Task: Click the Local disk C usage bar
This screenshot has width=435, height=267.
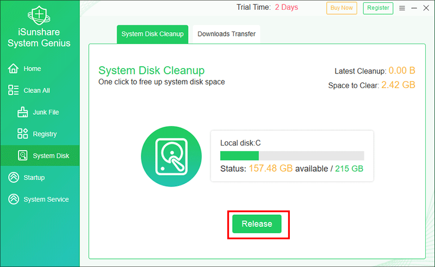Action: pos(291,156)
